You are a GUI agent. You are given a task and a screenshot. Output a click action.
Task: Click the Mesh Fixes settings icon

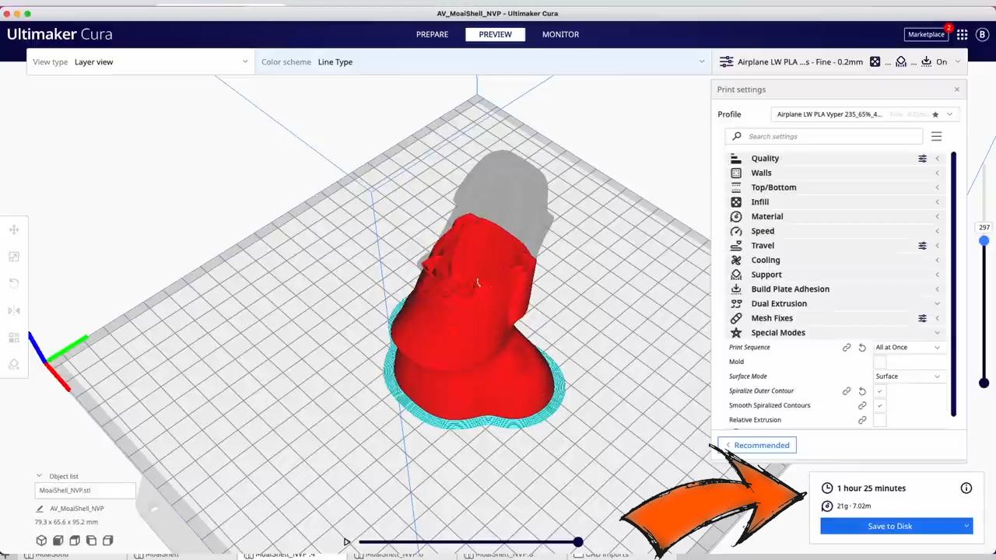point(922,317)
